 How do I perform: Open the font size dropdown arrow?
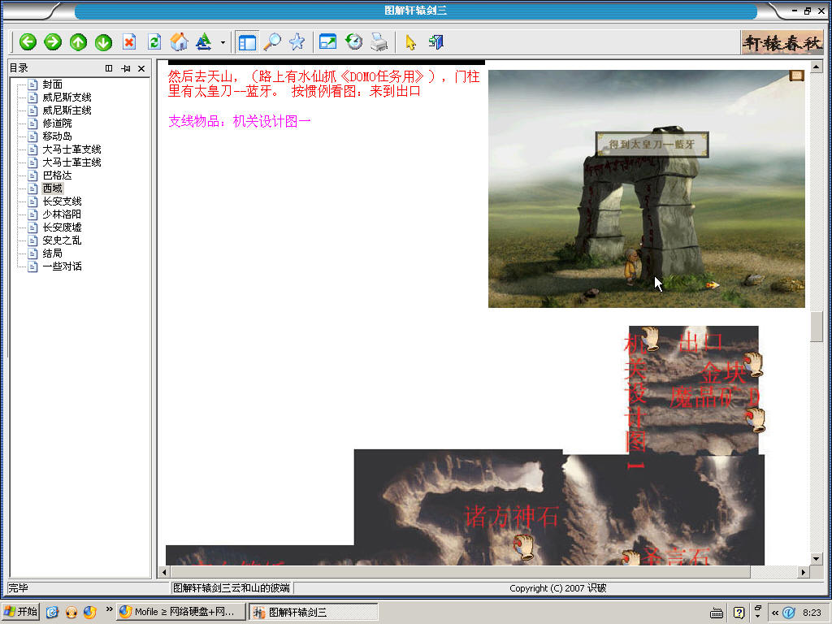(x=223, y=42)
